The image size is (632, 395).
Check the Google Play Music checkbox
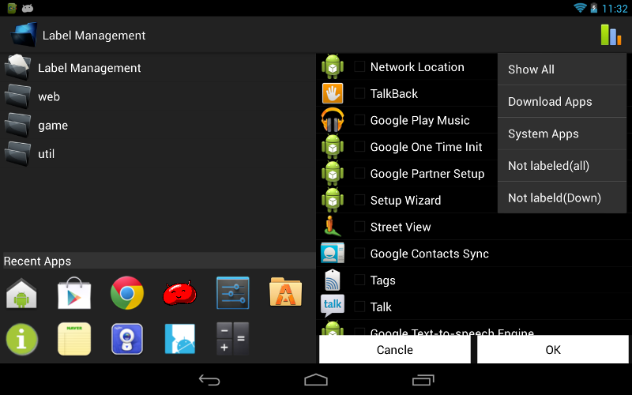[x=359, y=120]
